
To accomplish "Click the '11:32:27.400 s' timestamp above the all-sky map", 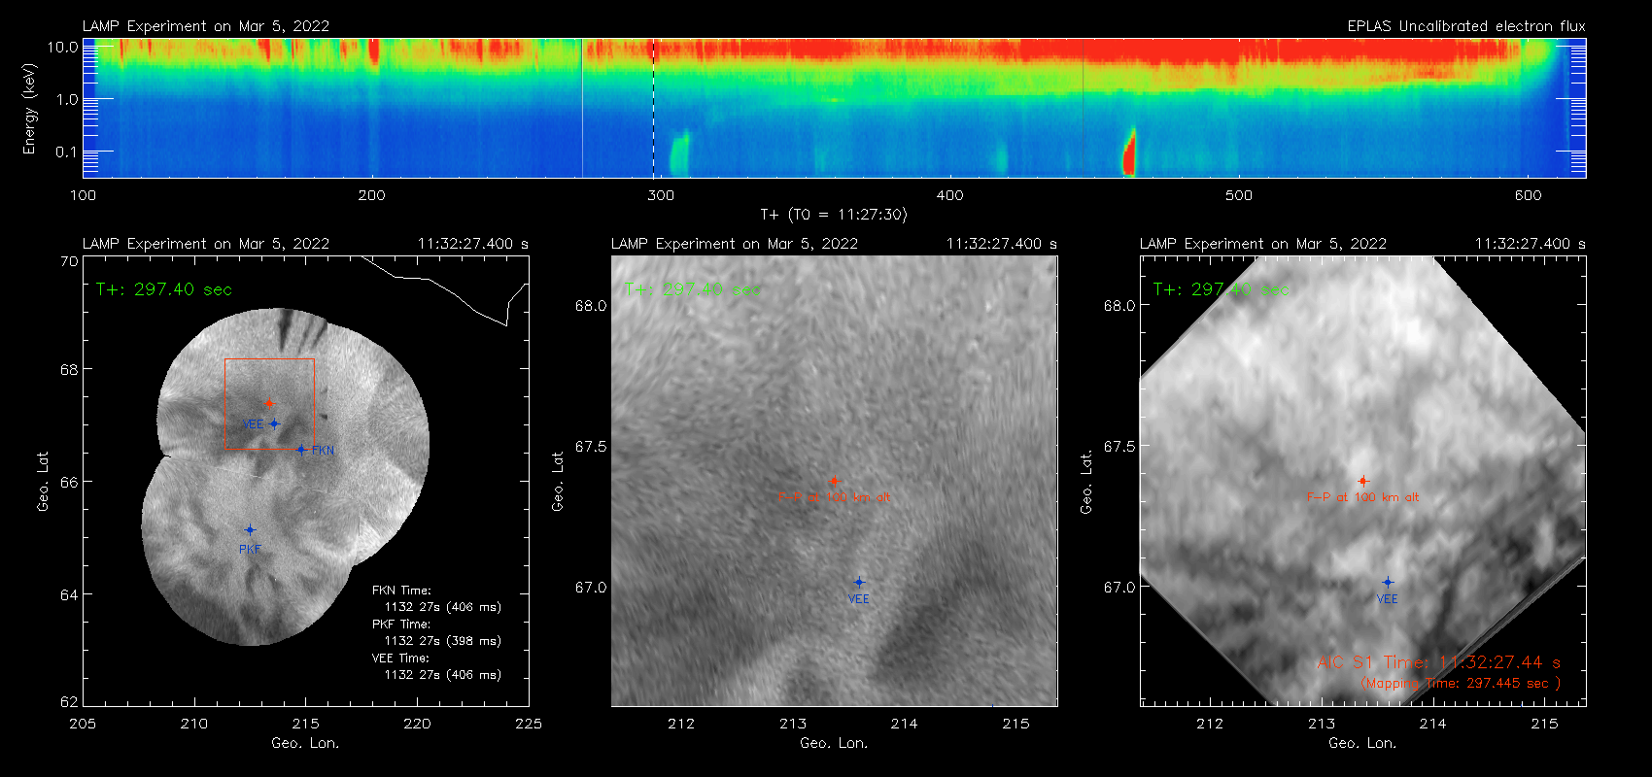I will [473, 244].
